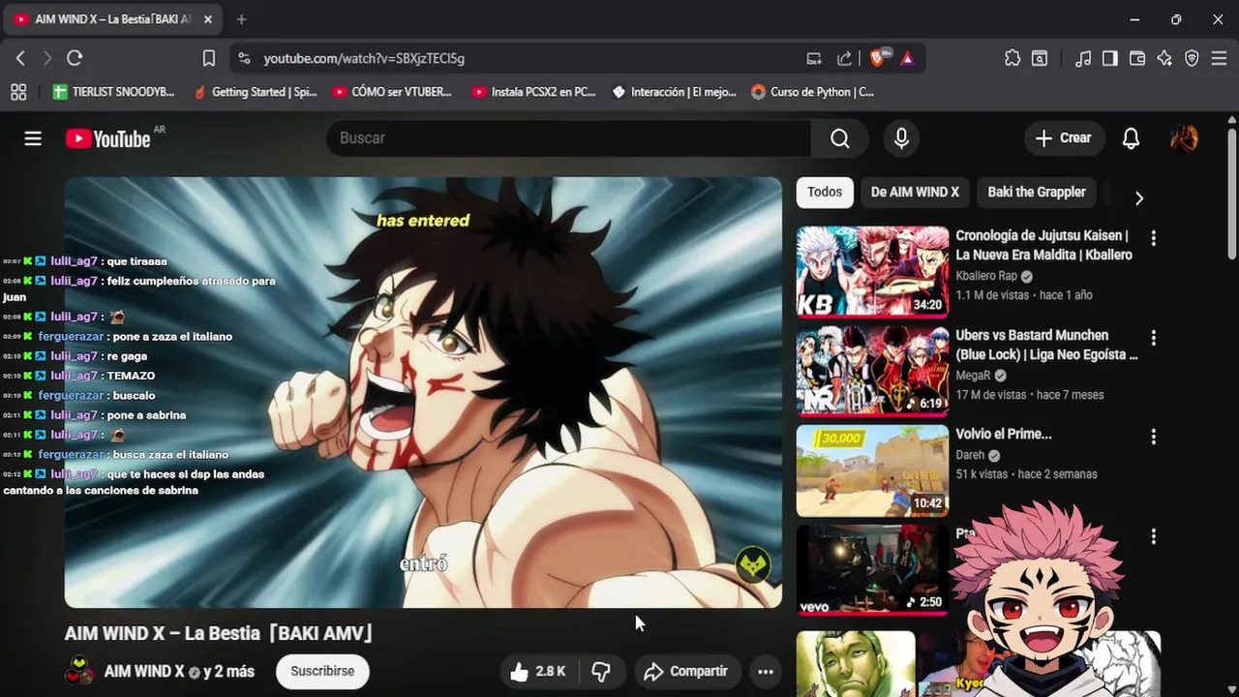Open the Leo AI sparkle icon
The width and height of the screenshot is (1239, 697).
tap(1164, 58)
